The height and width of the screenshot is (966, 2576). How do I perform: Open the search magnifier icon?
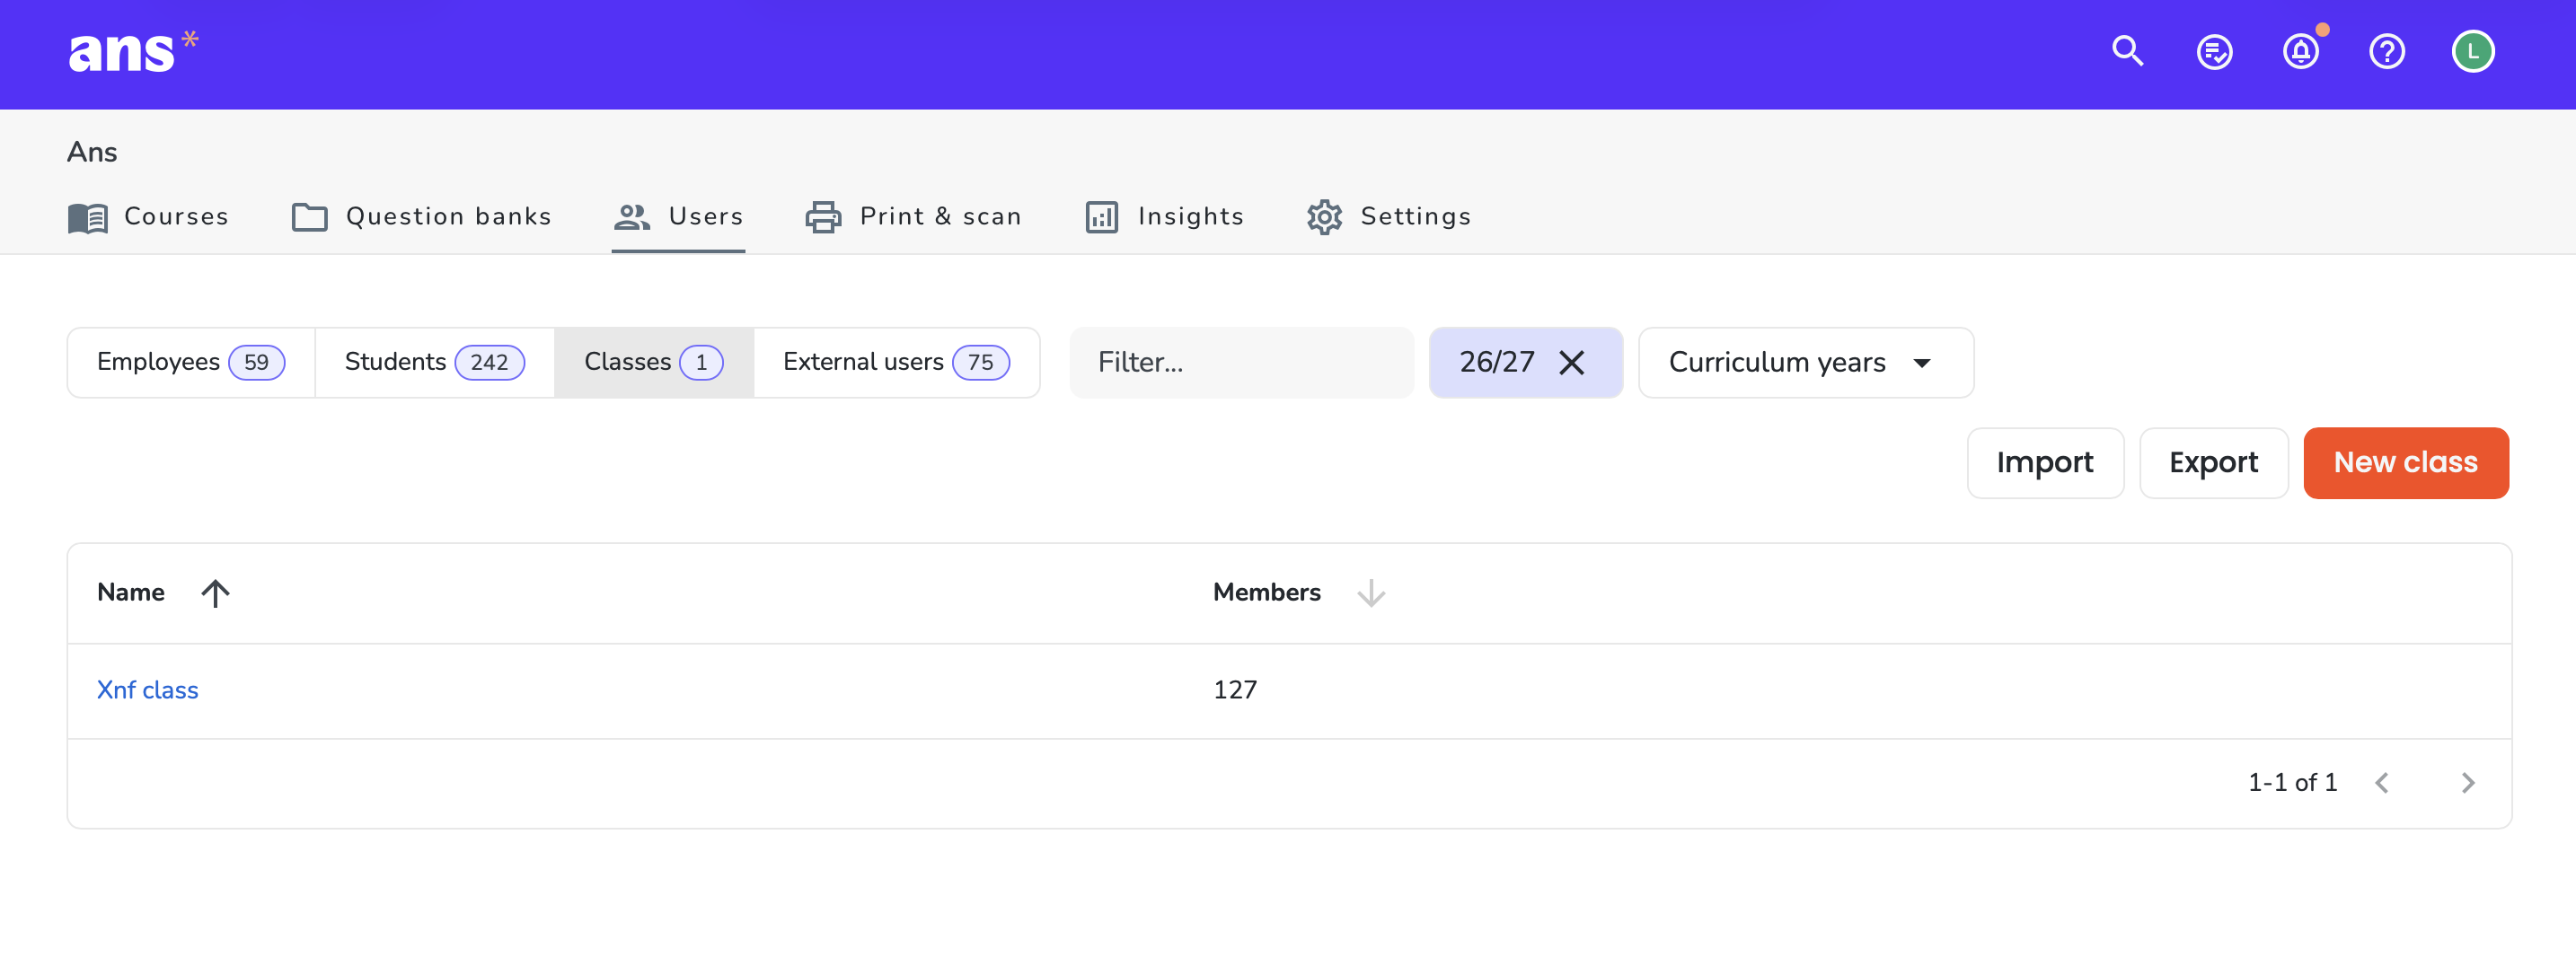(2127, 51)
